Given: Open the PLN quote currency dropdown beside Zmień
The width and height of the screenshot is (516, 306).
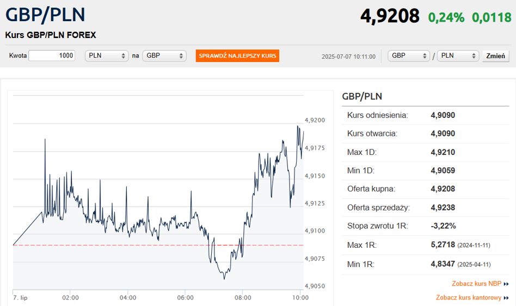Looking at the screenshot, I should click(458, 55).
